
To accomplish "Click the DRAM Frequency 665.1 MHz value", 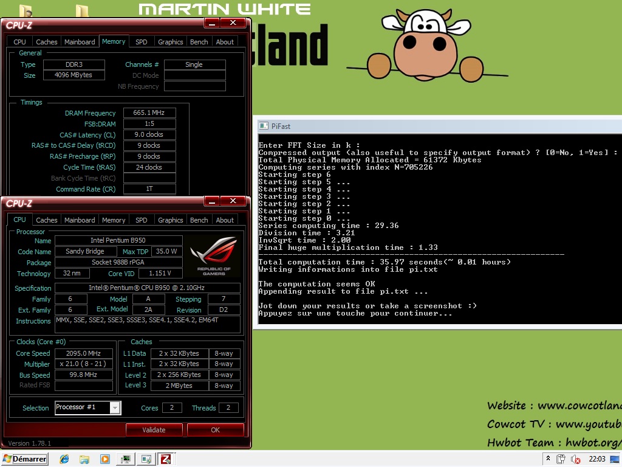I will [x=149, y=112].
